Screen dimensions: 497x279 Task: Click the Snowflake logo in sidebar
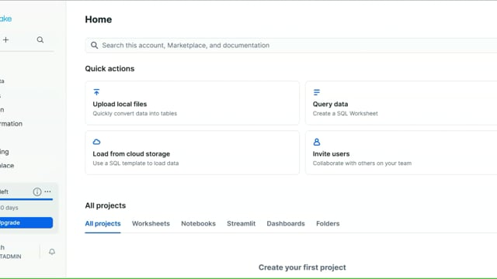coord(5,19)
